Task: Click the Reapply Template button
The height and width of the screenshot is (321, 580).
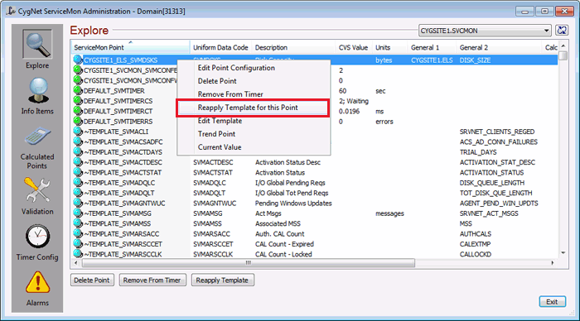Action: pyautogui.click(x=222, y=280)
